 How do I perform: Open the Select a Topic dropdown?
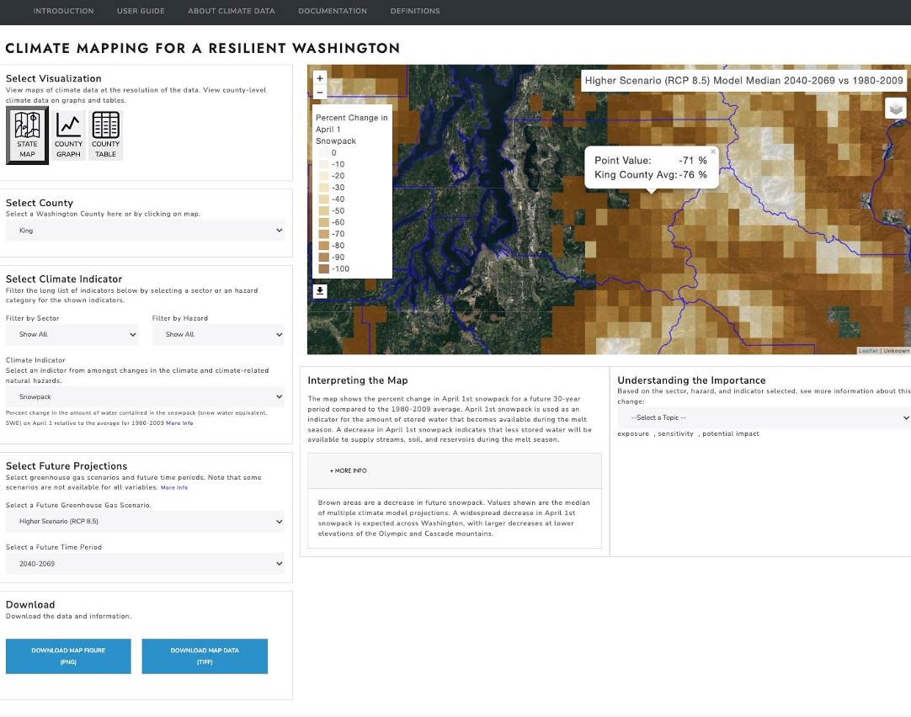(x=764, y=418)
